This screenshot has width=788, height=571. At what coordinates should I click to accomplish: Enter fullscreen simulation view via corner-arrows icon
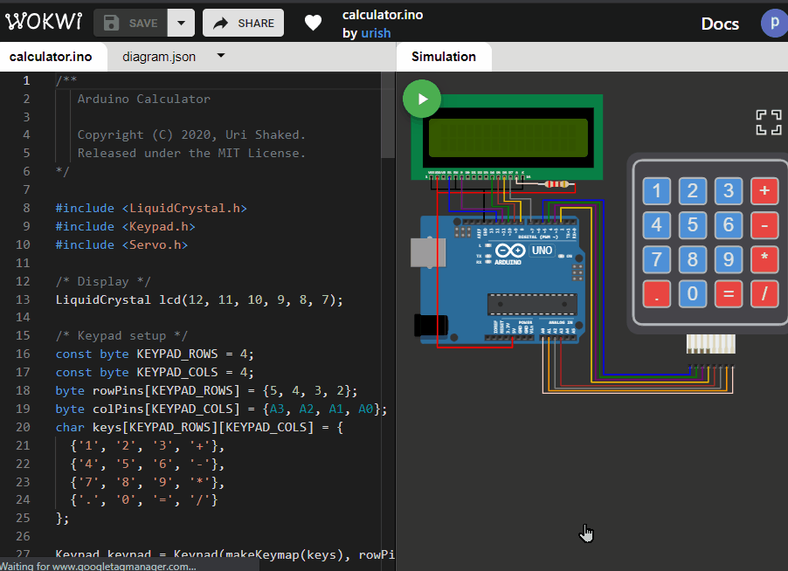click(768, 123)
